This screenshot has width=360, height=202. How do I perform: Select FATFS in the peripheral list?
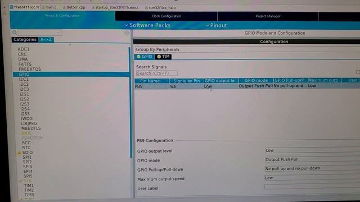[25, 65]
